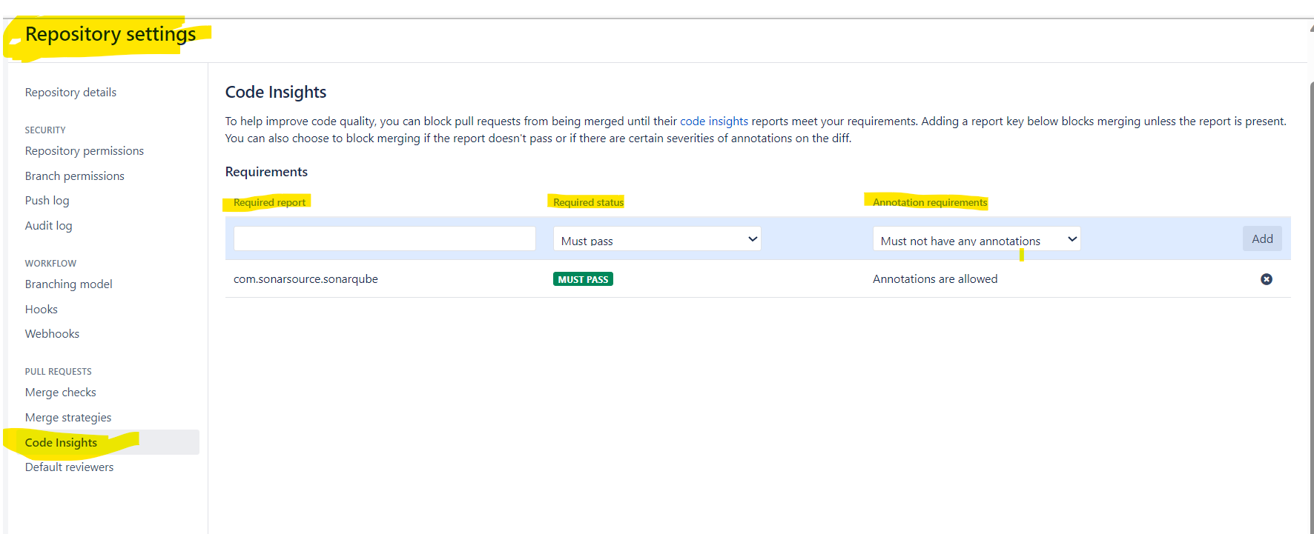Click the com.sonarsource.sonarqube report key
Viewport: 1314px width, 534px height.
(306, 279)
